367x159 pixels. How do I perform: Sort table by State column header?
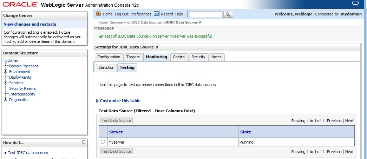pyautogui.click(x=245, y=132)
